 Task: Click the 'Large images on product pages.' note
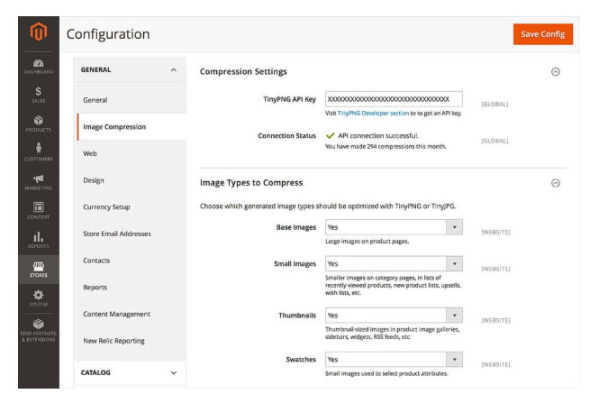click(x=368, y=242)
